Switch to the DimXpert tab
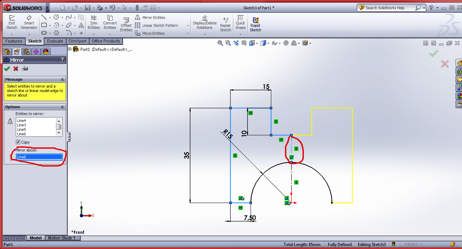462x249 pixels. click(78, 41)
